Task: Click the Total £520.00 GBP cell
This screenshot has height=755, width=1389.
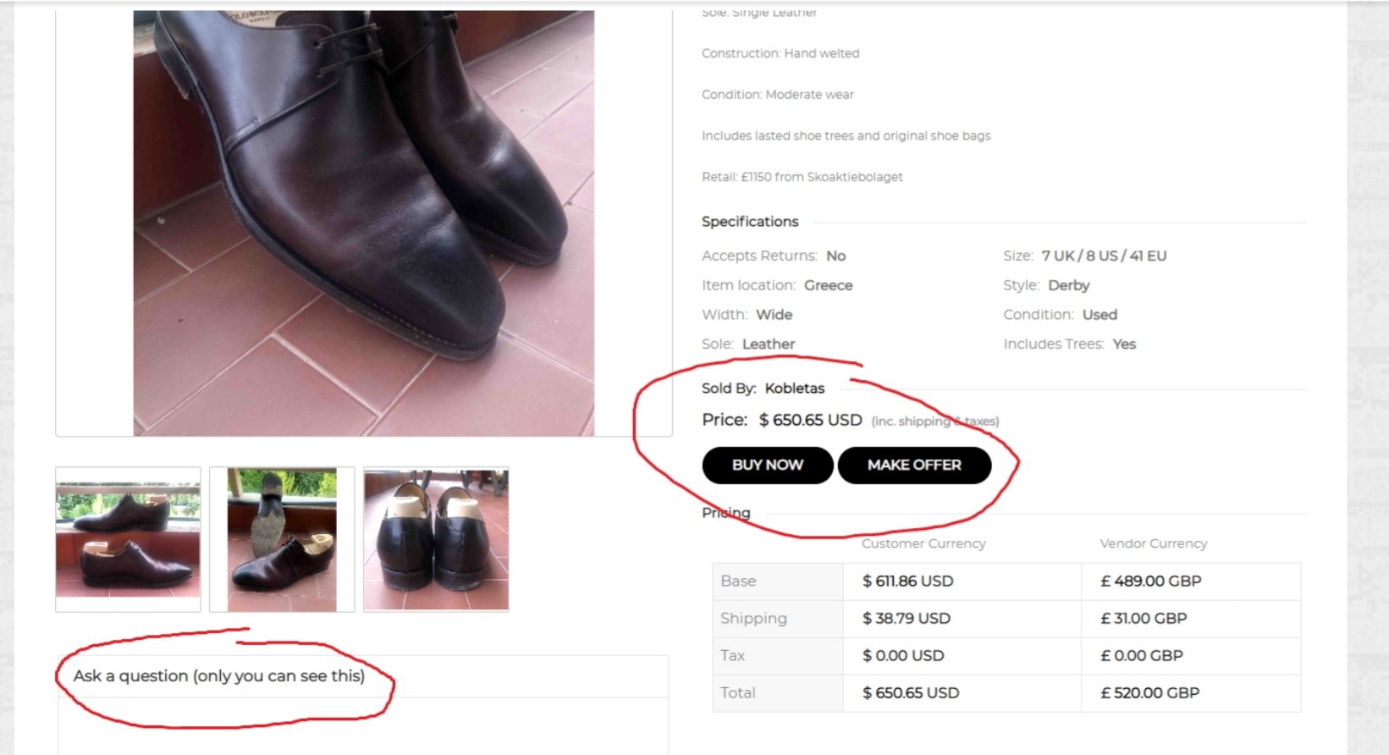Action: point(1149,693)
